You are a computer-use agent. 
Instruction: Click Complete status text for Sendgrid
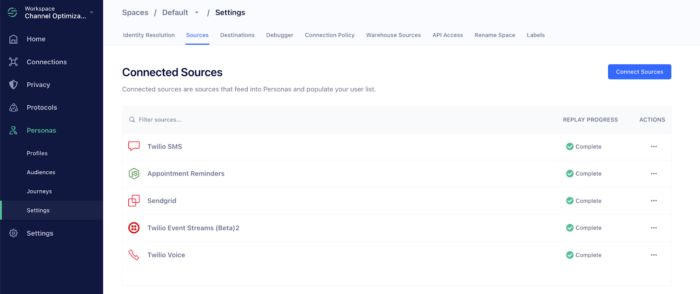[588, 201]
